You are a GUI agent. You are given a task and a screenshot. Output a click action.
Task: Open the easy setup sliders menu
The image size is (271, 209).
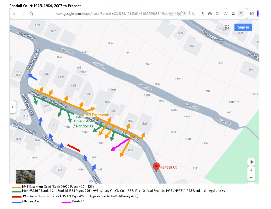tap(233, 13)
